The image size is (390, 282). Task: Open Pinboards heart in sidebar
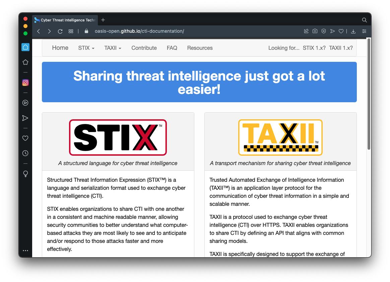[25, 138]
